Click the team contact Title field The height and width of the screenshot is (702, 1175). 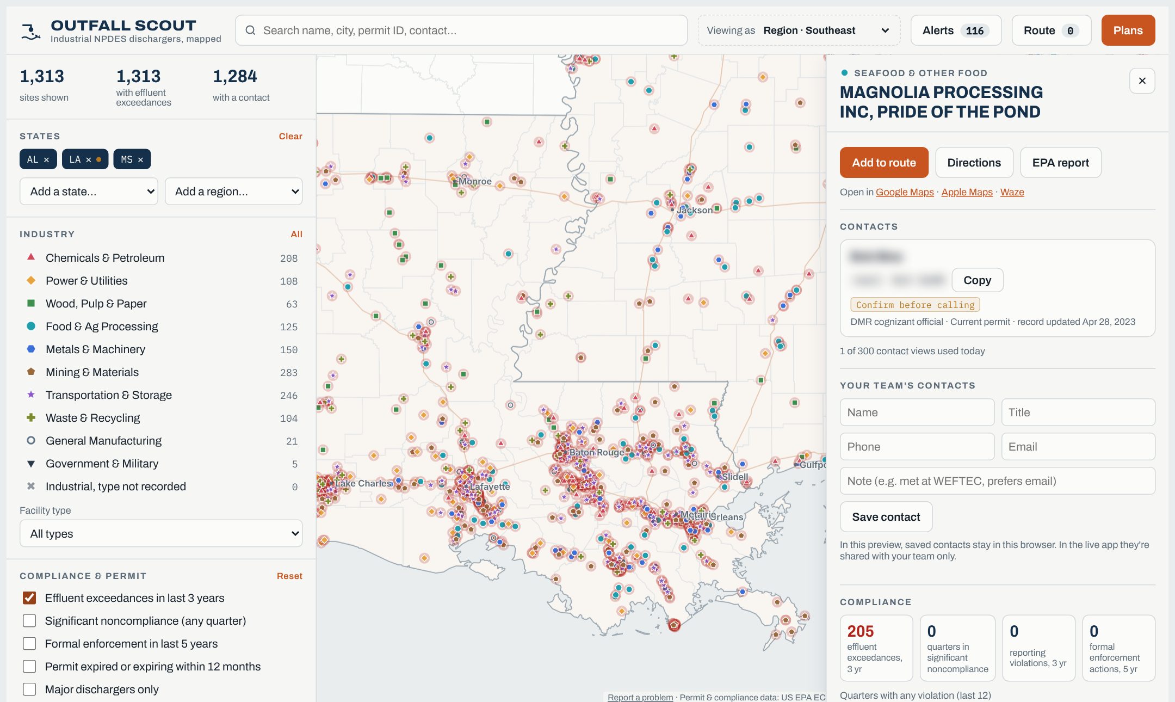pos(1078,412)
